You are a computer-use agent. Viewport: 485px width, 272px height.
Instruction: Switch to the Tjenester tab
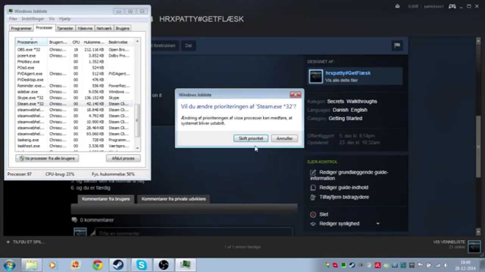click(x=65, y=28)
